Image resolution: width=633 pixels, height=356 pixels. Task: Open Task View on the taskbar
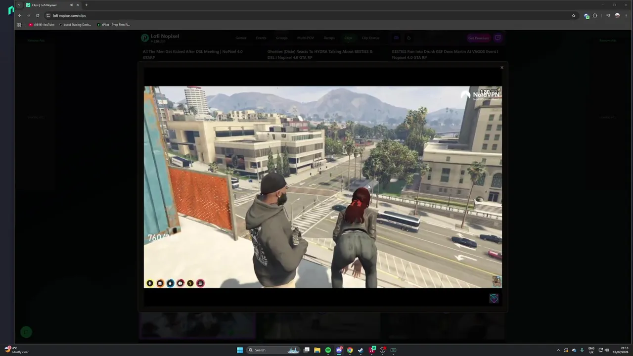click(x=307, y=350)
